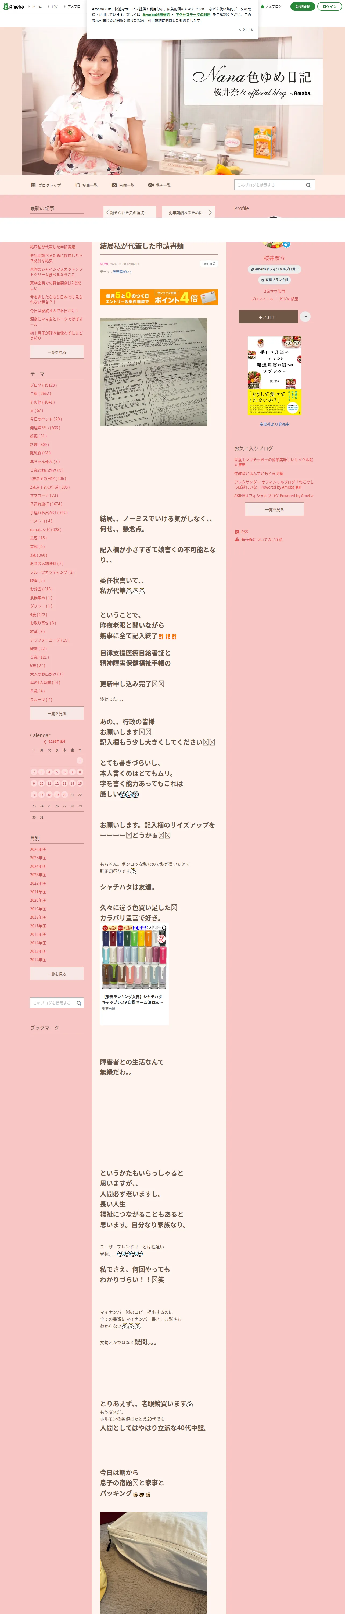Screen dimensions: 345x1614
Task: Open theme 発達障がい ( 533 )
Action: click(x=45, y=428)
